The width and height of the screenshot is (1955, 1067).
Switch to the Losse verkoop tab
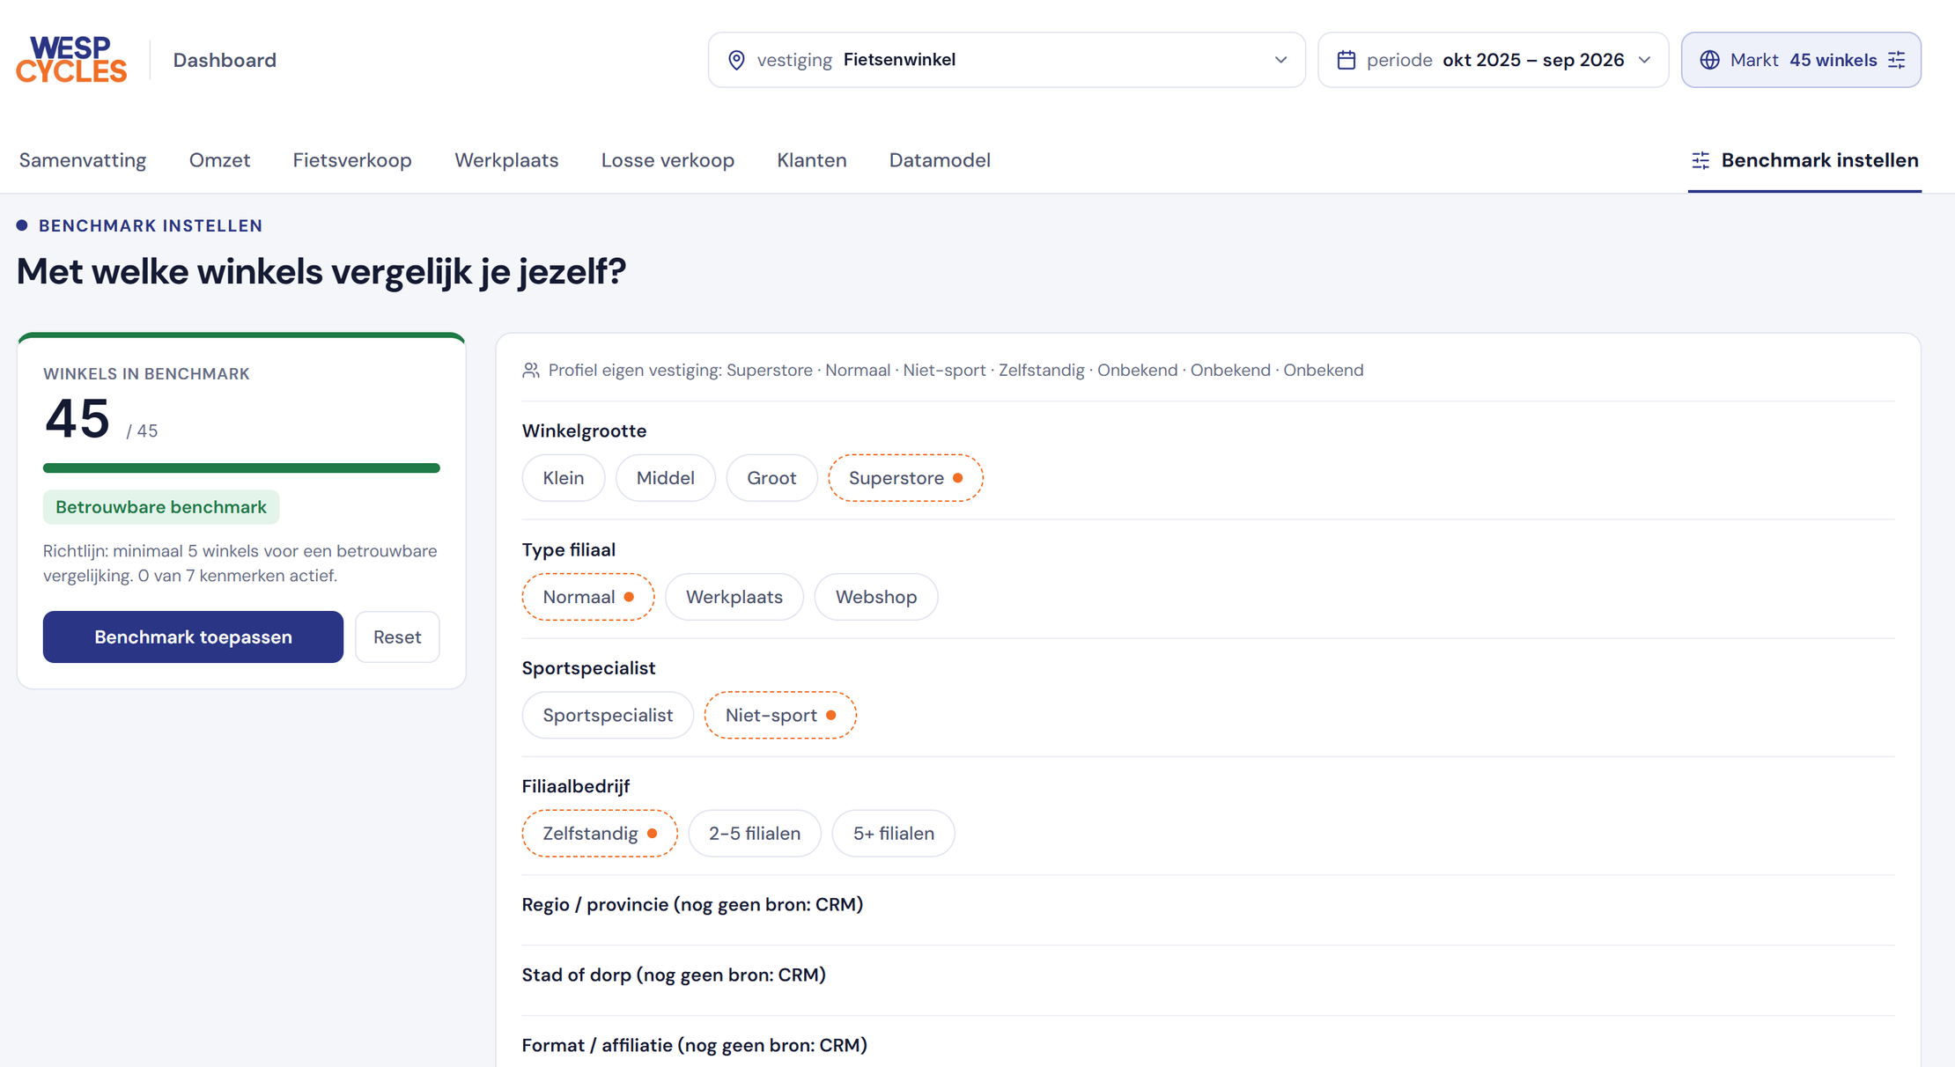click(668, 160)
